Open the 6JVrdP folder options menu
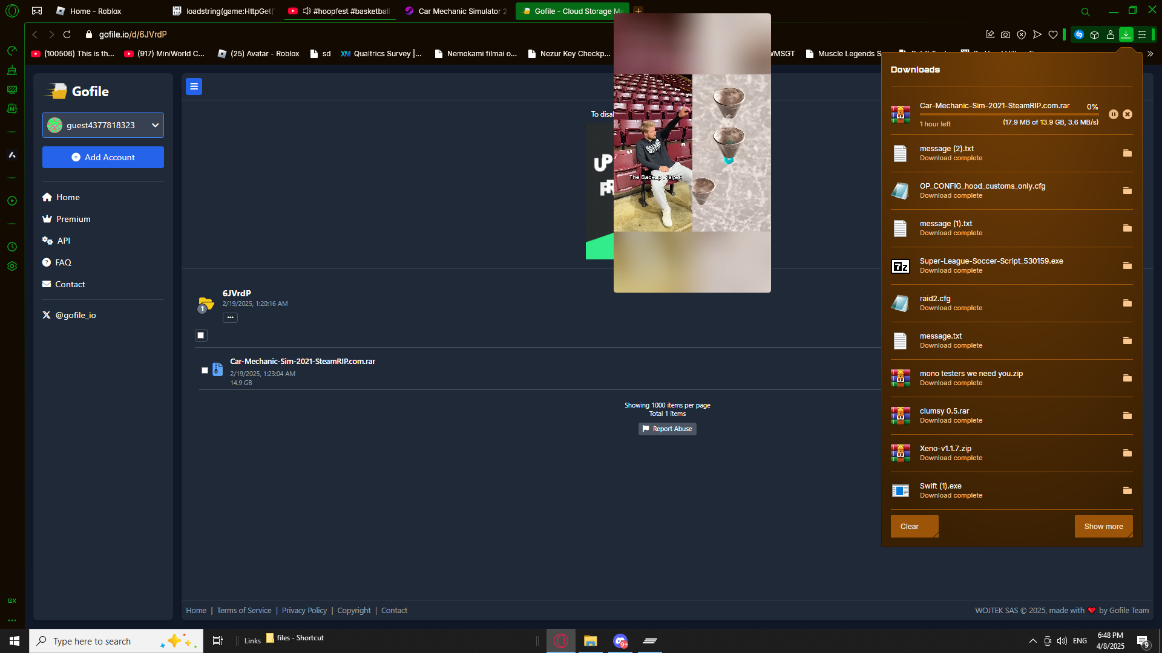The width and height of the screenshot is (1162, 653). click(x=230, y=317)
